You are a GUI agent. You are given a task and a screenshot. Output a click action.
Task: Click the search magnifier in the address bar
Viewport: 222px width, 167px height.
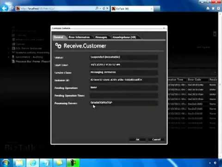(97, 8)
